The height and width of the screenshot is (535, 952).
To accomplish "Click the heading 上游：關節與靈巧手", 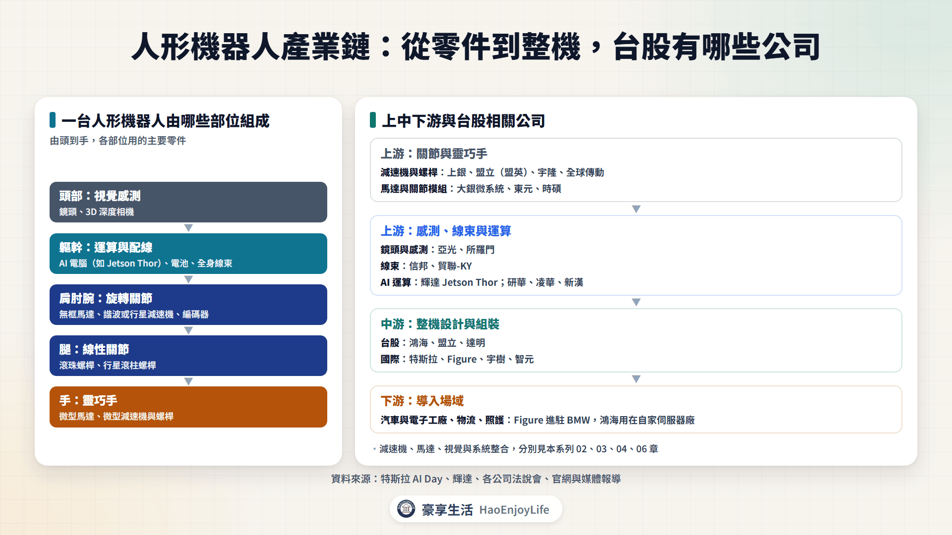I will (434, 154).
